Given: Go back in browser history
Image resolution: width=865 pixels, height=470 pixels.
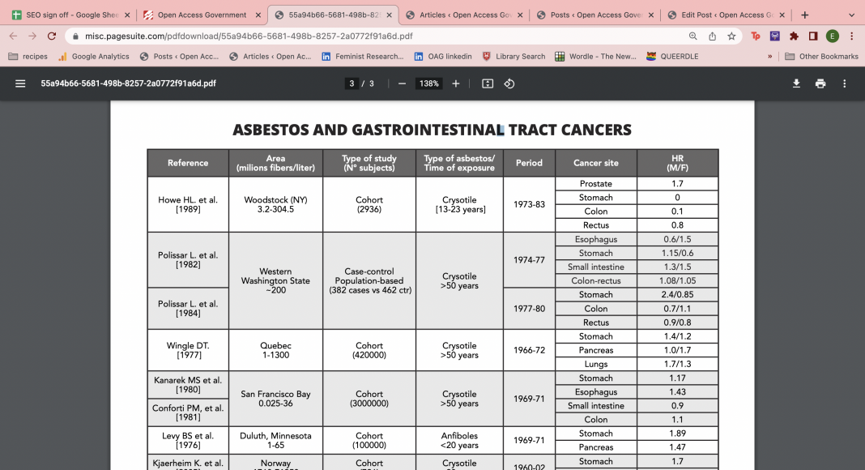Looking at the screenshot, I should 13,36.
